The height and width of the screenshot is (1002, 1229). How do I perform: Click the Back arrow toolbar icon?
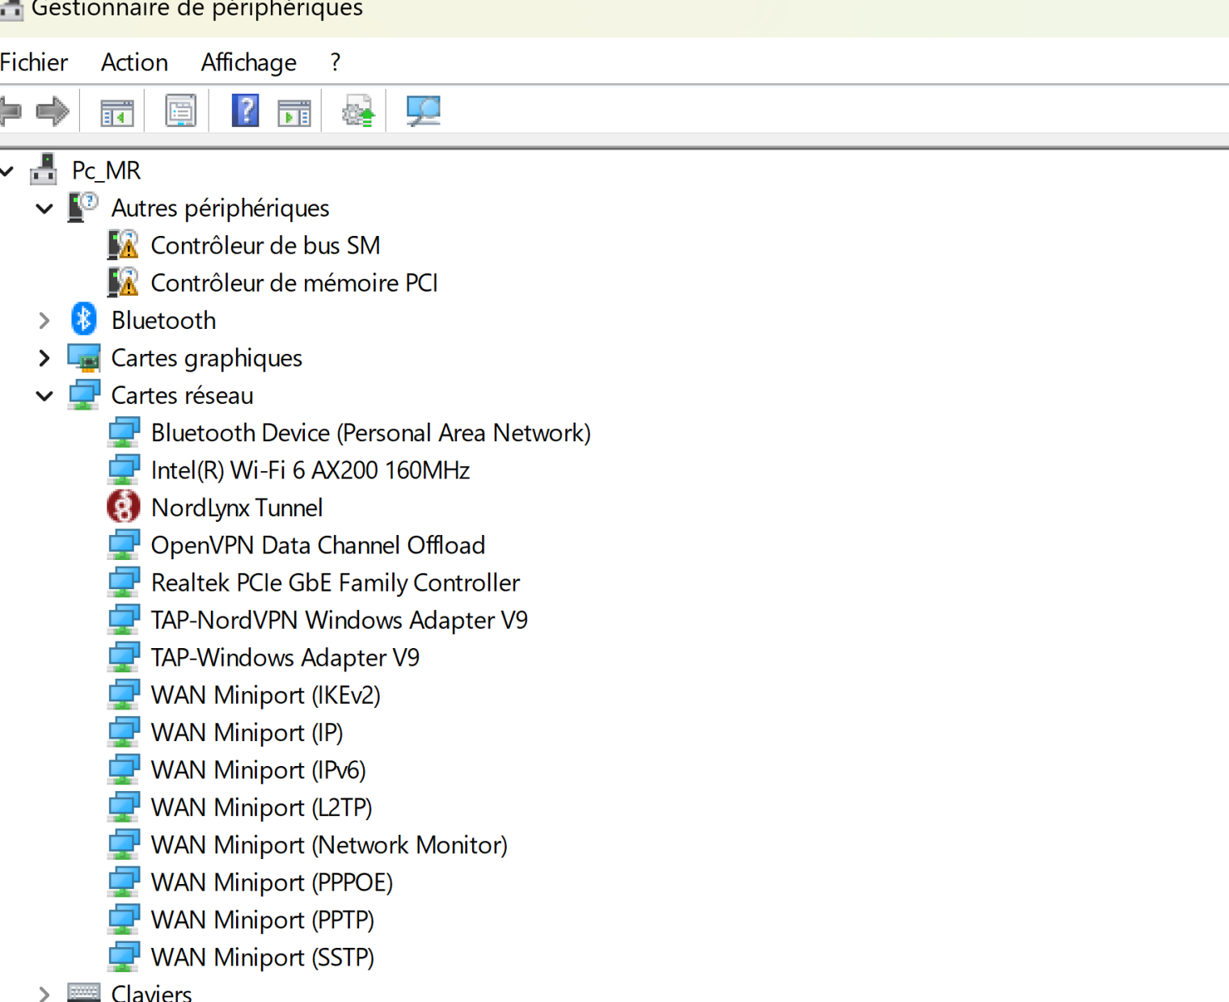(11, 111)
